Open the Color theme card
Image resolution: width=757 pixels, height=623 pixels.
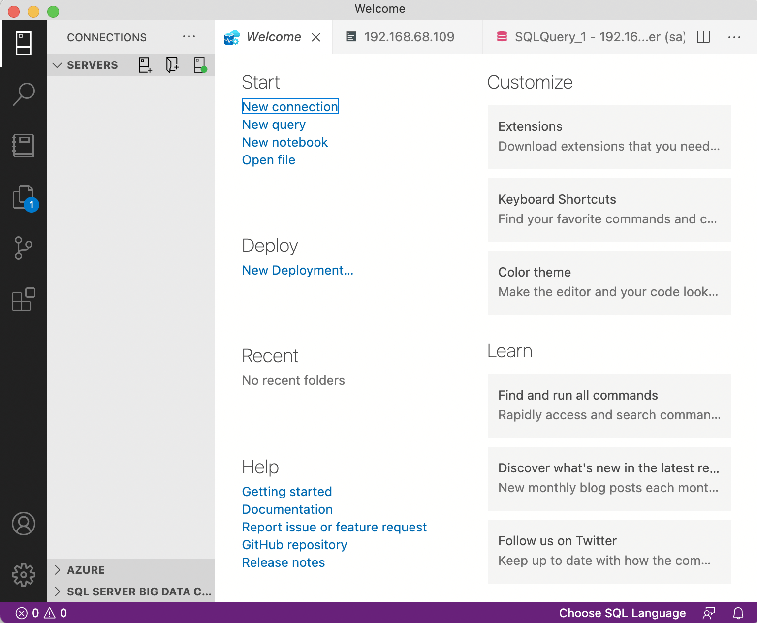[609, 283]
